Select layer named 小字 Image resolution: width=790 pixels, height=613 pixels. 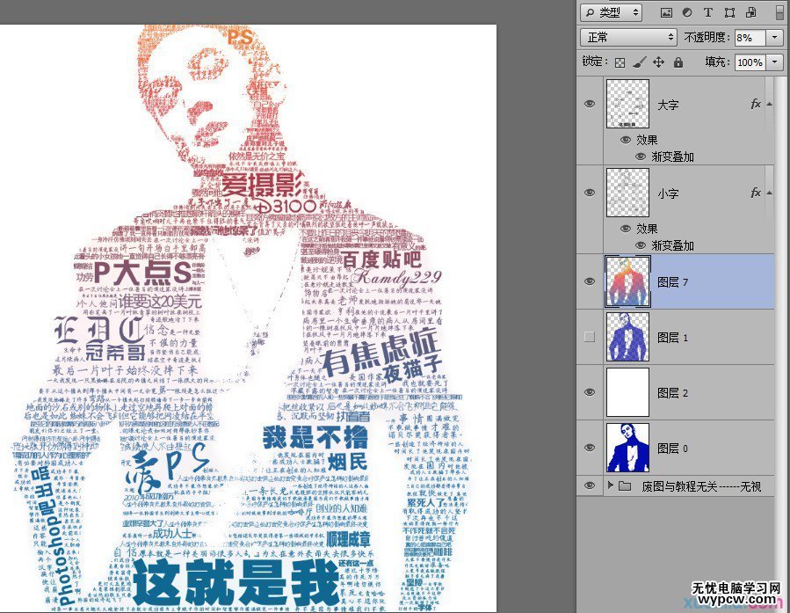[x=668, y=193]
